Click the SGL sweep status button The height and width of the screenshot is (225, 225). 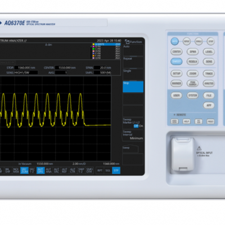(108, 170)
